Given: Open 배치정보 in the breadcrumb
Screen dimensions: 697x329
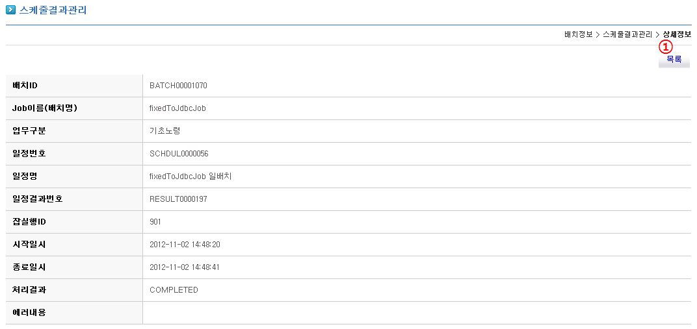Looking at the screenshot, I should [x=578, y=34].
